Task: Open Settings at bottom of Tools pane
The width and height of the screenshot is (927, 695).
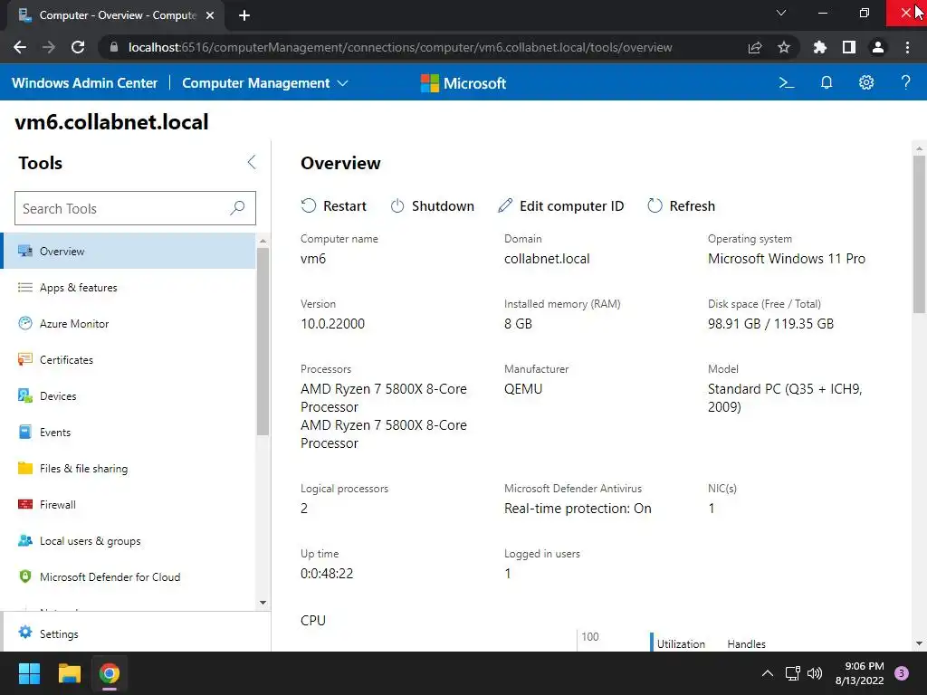Action: point(136,633)
